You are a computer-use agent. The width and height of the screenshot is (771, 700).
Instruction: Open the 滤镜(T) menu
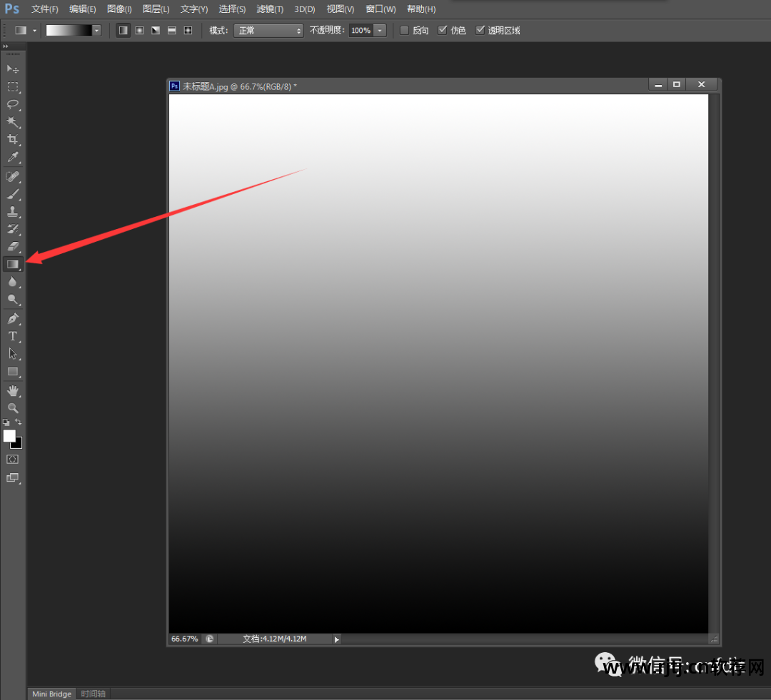pos(270,9)
